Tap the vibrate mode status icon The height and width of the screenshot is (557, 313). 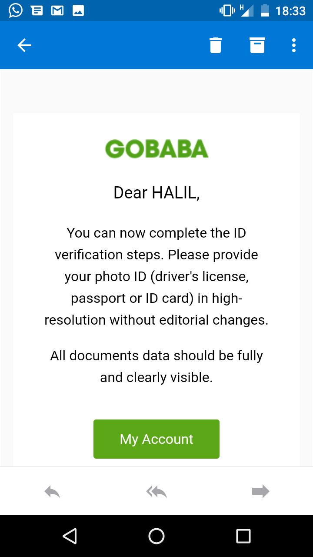(227, 10)
